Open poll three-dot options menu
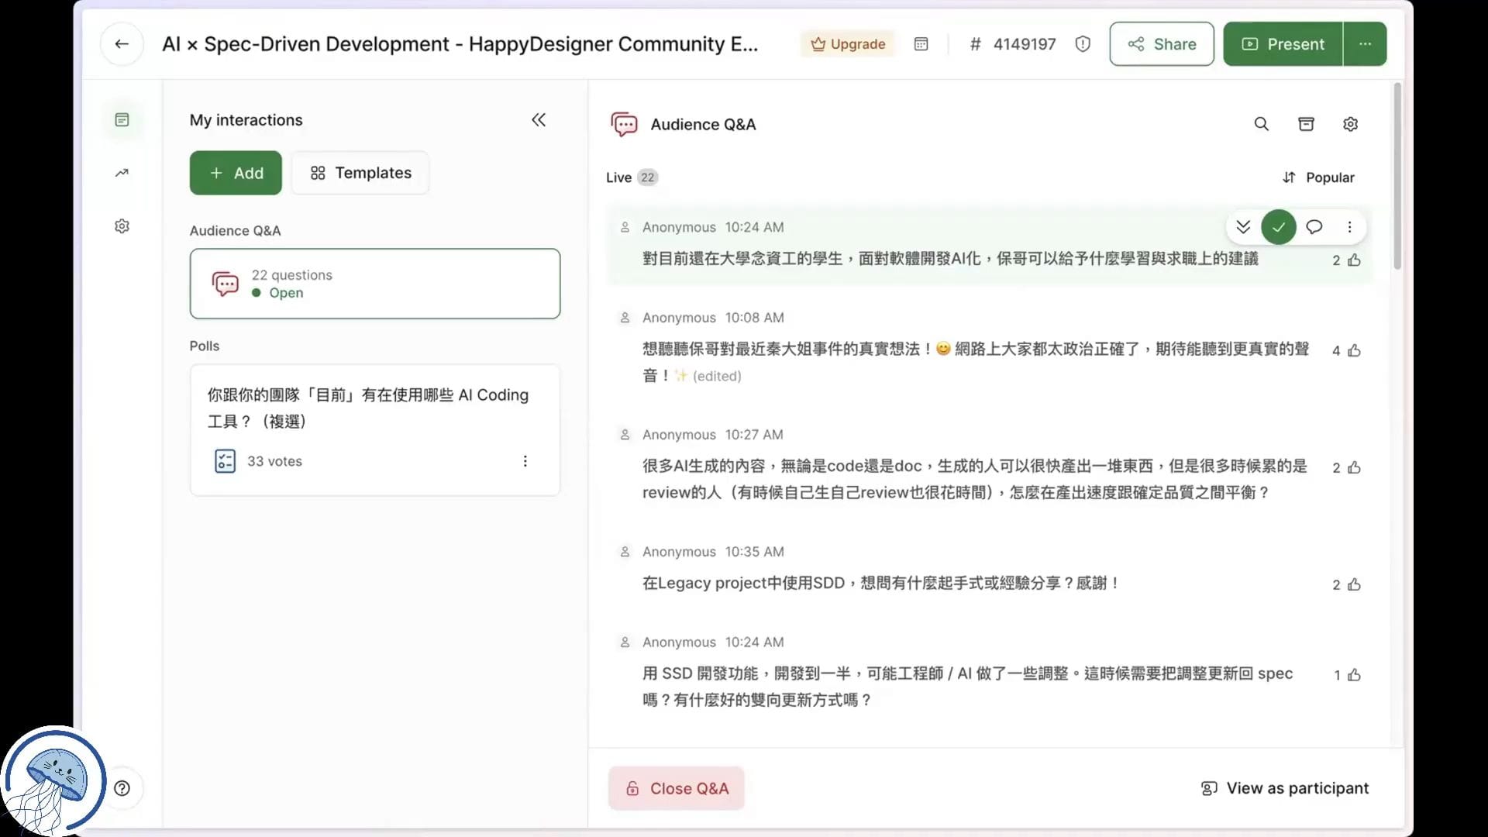Viewport: 1488px width, 837px height. (525, 461)
